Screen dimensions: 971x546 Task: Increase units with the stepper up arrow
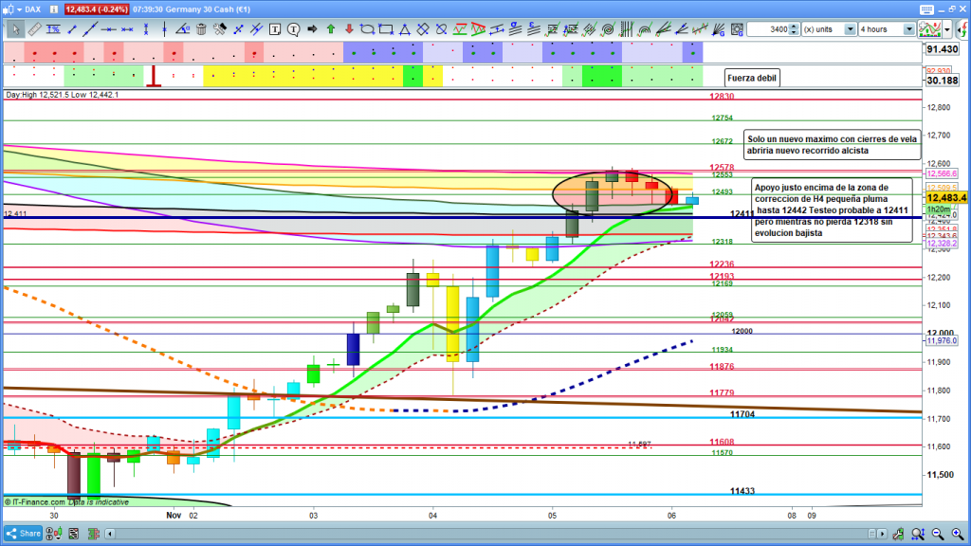pos(795,27)
